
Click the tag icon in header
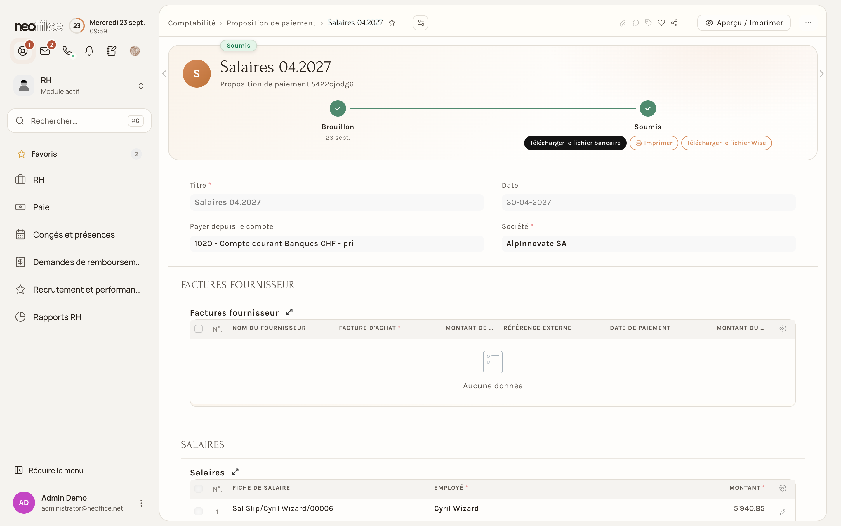point(649,23)
